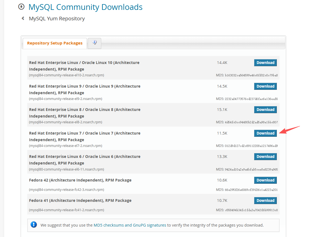Click the 14.4K size value
Viewport: 317px width, 237px height.
(222, 63)
